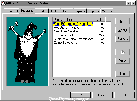Viewport: 137px width, 101px height.
Task: Switch to the Options tab
Action: tap(67, 11)
